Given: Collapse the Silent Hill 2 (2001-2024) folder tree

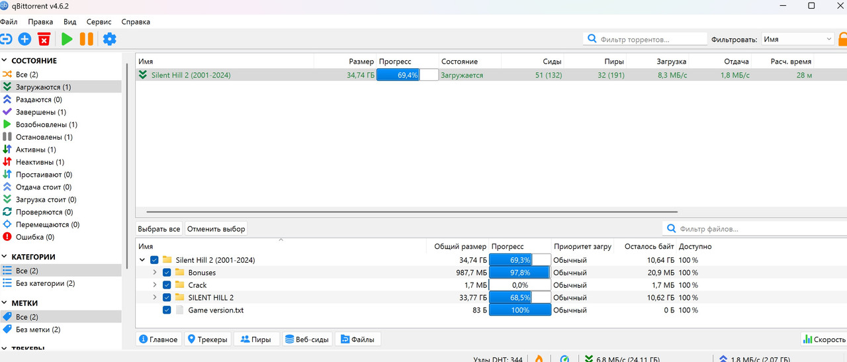Looking at the screenshot, I should click(x=142, y=260).
